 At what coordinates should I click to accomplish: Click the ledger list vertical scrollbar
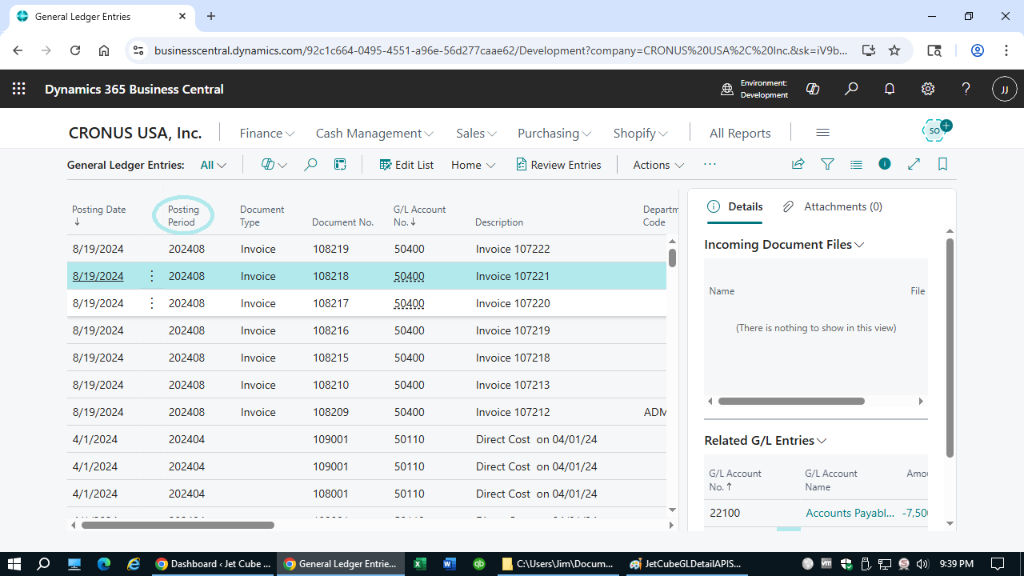[x=673, y=258]
